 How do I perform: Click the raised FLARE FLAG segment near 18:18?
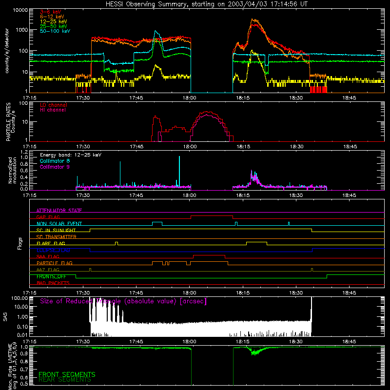click(x=257, y=242)
